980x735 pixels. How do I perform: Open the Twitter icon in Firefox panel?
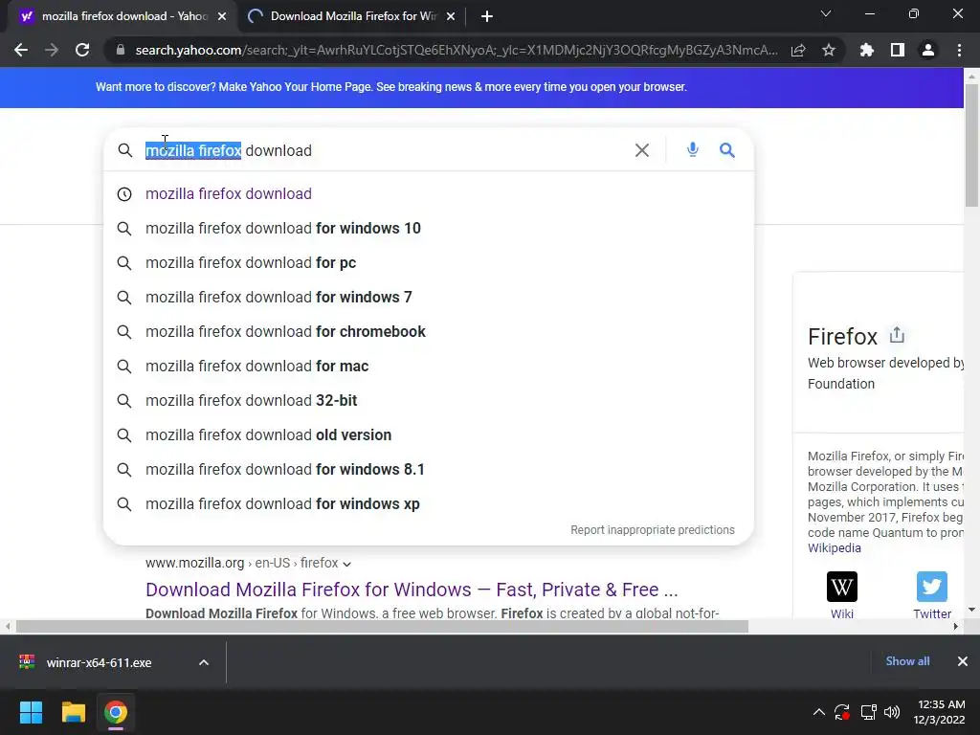coord(932,587)
